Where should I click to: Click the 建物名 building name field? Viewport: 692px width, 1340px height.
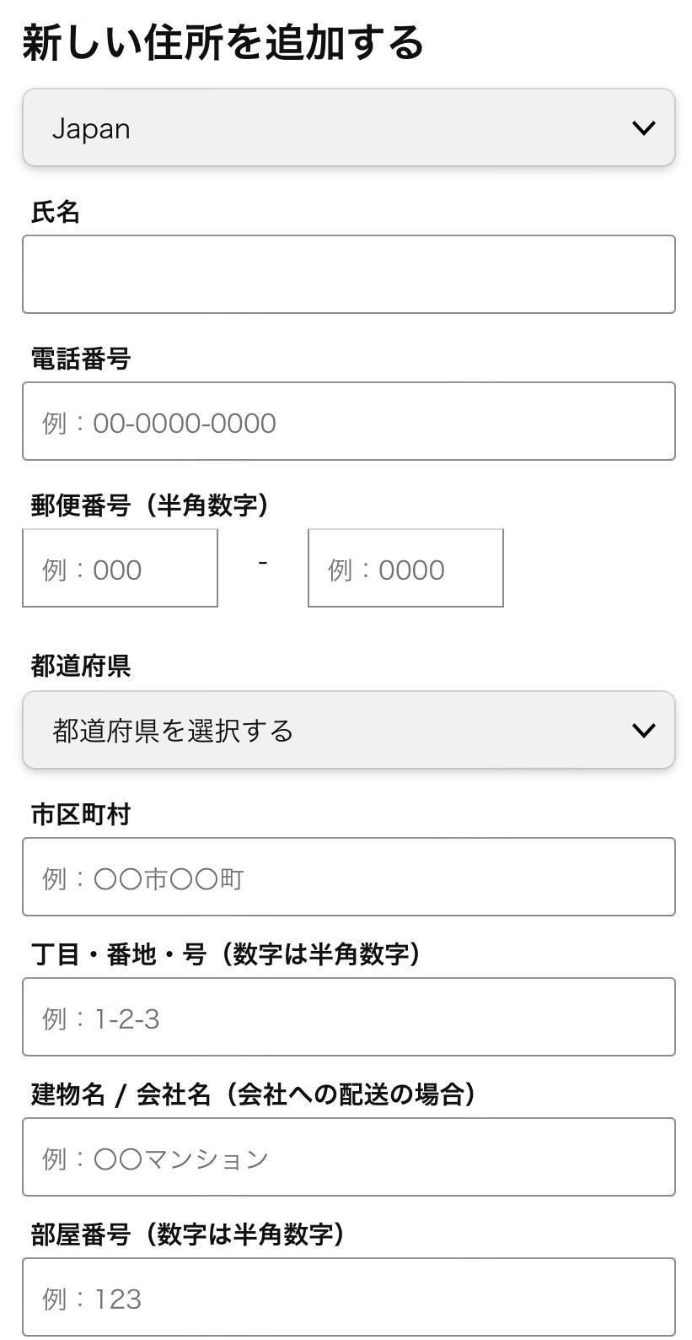[x=348, y=1157]
